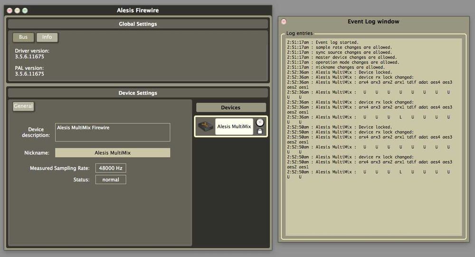475x257 pixels.
Task: Click the Status normal value box
Action: (x=111, y=180)
